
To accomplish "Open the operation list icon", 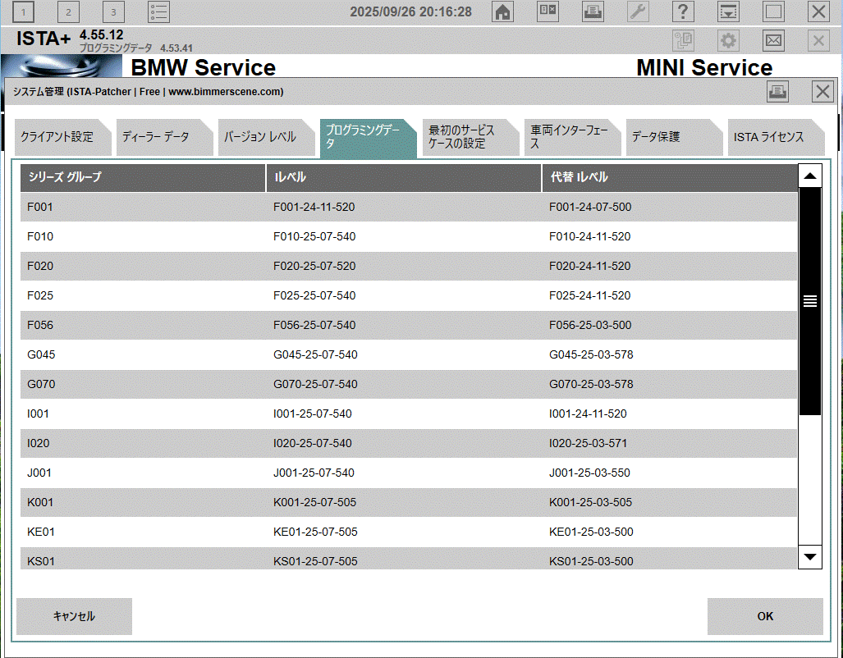I will pyautogui.click(x=158, y=11).
